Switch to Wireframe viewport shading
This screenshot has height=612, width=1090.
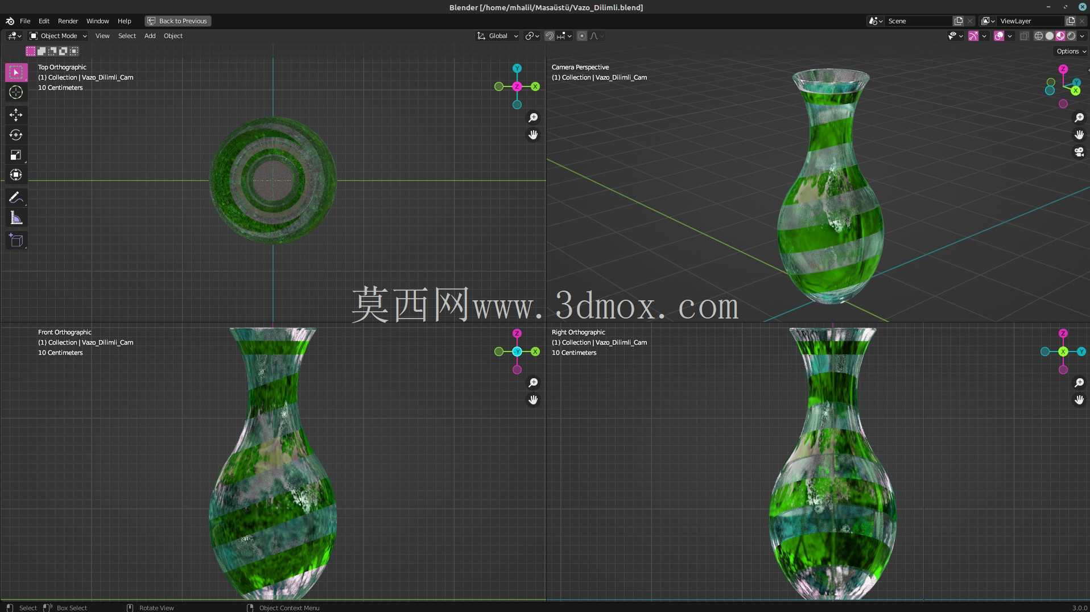[x=1039, y=36]
